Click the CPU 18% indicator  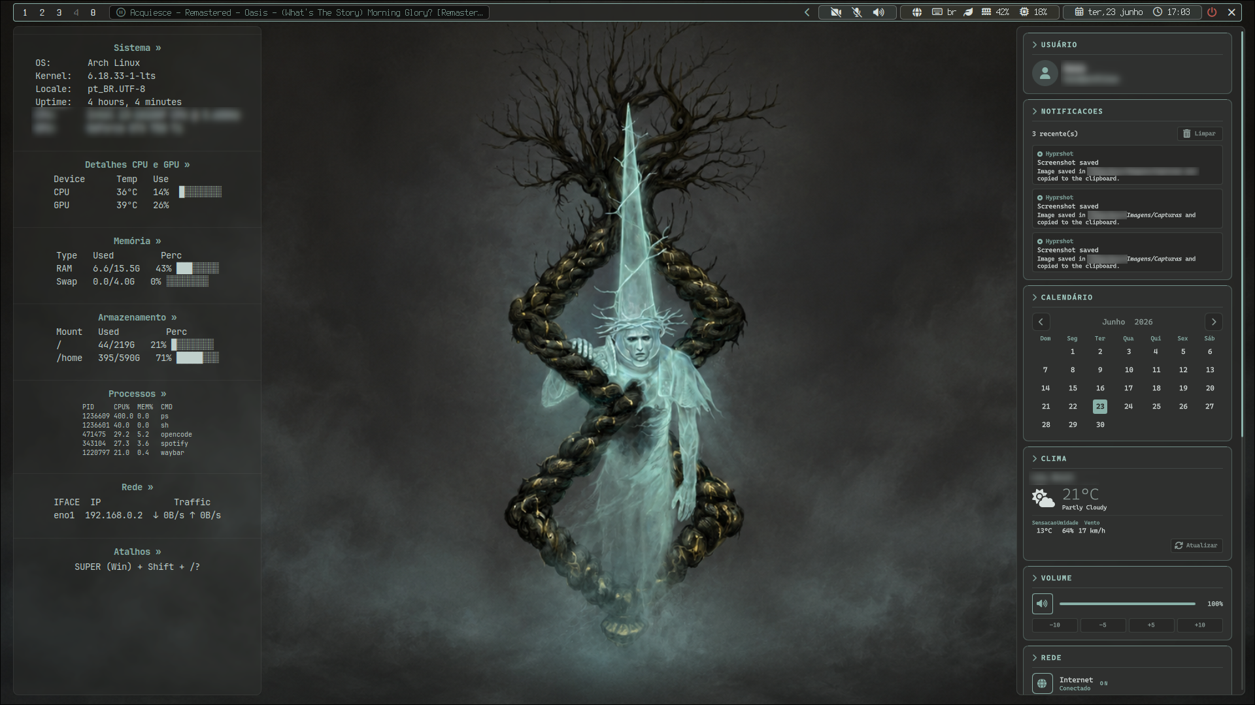coord(1033,12)
